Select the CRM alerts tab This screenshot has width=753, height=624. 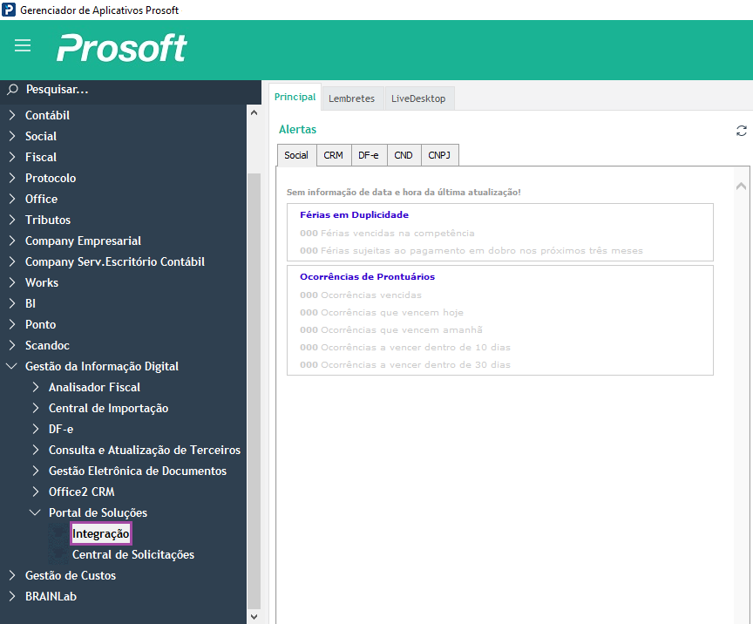tap(333, 155)
